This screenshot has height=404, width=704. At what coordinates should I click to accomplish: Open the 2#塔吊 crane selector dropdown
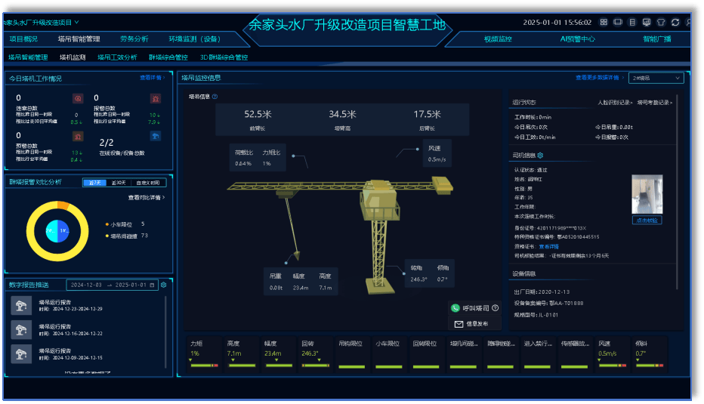(x=656, y=78)
